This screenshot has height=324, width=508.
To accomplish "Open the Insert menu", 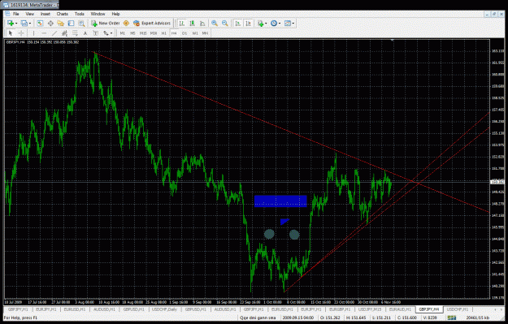I will (46, 14).
